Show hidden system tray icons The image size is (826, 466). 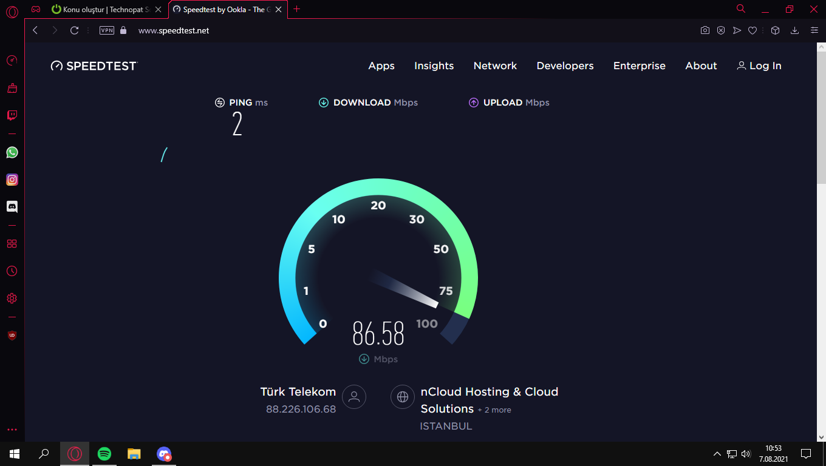click(717, 454)
